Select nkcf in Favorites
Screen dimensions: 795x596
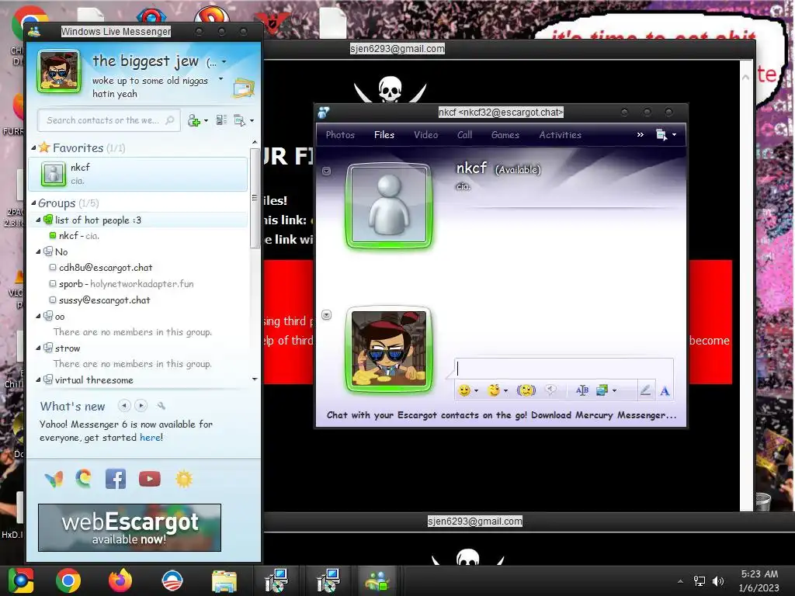(x=138, y=174)
